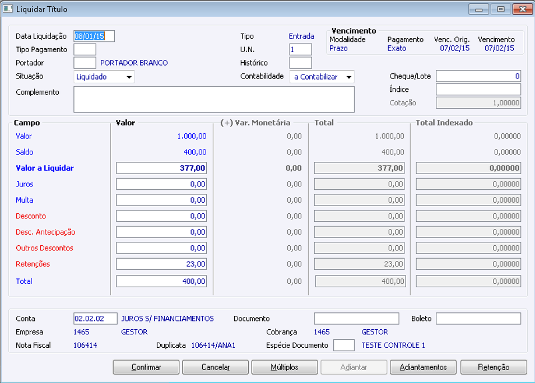Click inside the Complemento text area
535x383 pixels.
point(213,100)
